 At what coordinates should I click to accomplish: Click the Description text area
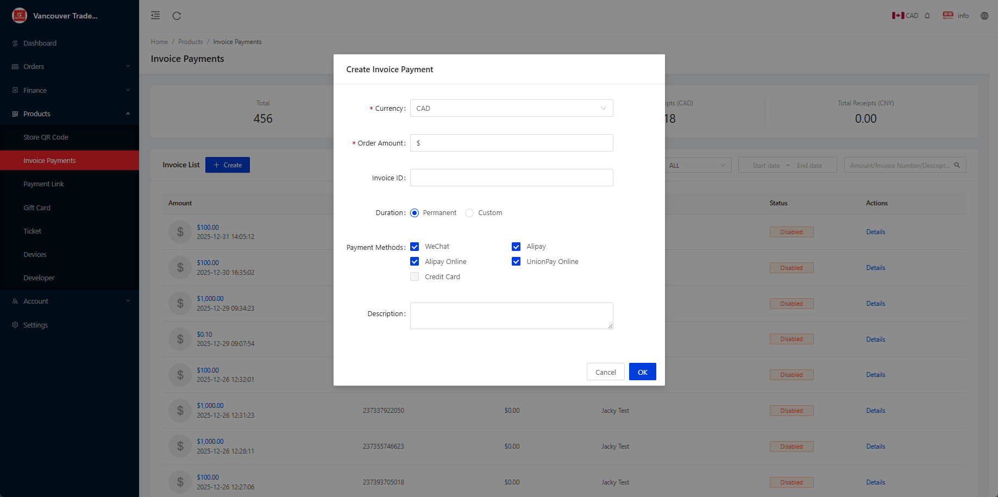coord(511,316)
